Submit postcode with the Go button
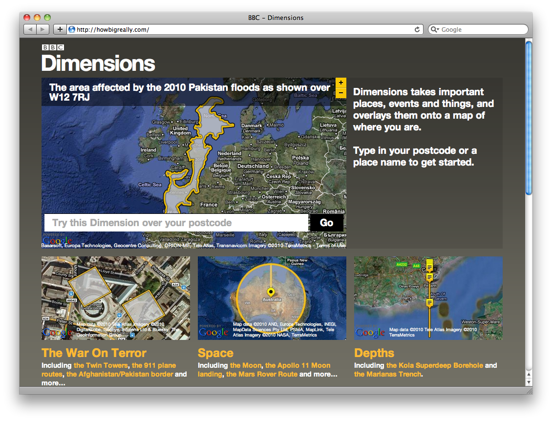The height and width of the screenshot is (421, 552). pos(327,223)
